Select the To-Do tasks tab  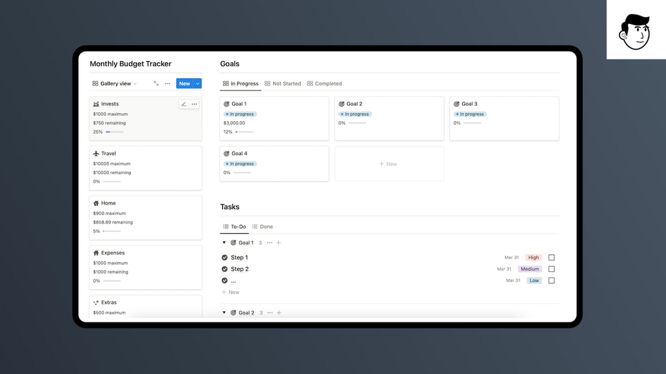235,226
